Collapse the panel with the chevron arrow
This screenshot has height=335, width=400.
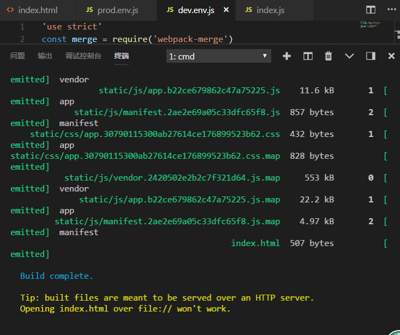tap(349, 56)
